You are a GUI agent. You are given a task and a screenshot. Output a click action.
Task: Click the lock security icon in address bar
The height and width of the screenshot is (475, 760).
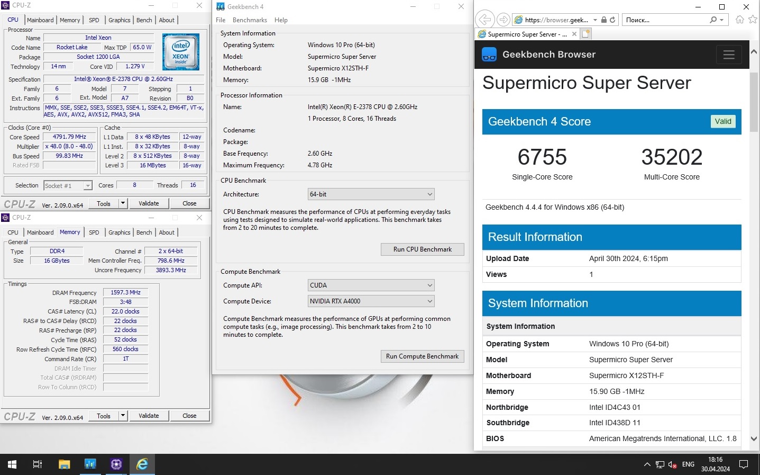click(604, 20)
